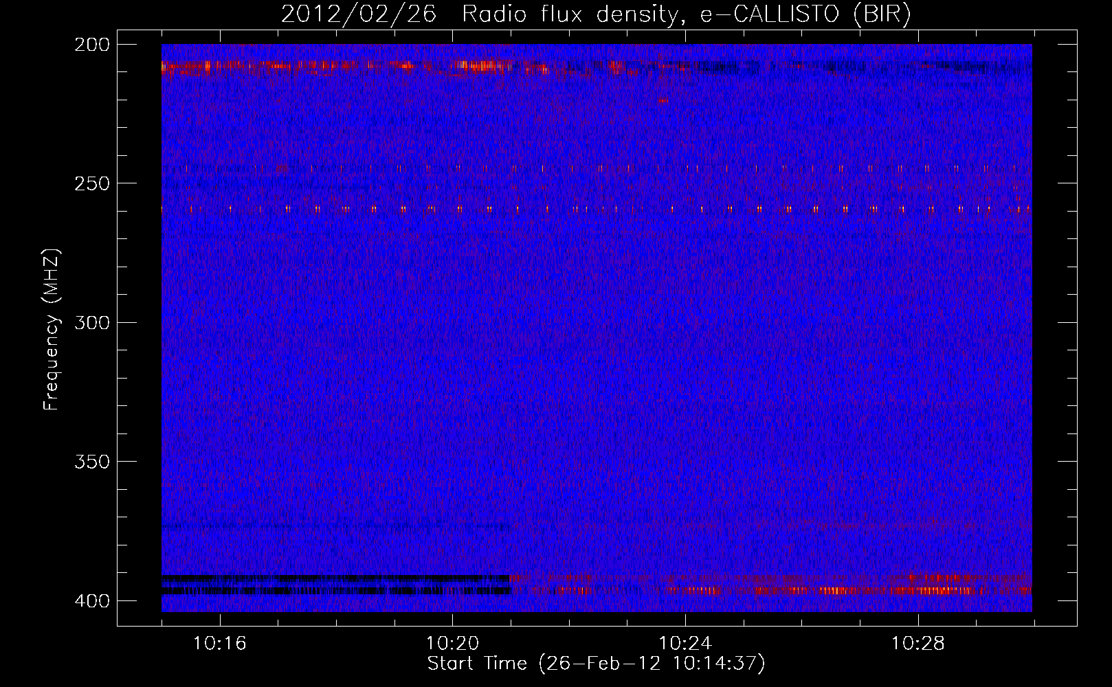Image resolution: width=1112 pixels, height=687 pixels.
Task: Click the plot title "Radio flux density, e-CALLISTO (BIR)"
Action: coord(686,14)
